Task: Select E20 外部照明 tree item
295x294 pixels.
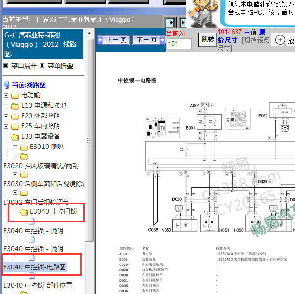Action: 40,116
